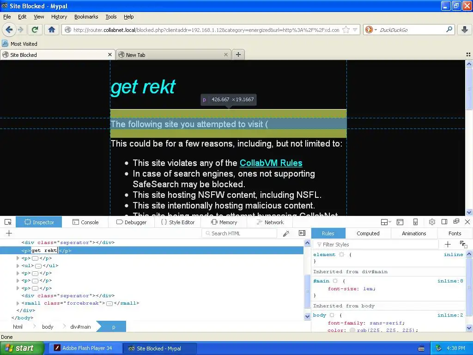
Task: Follow the CollabVM Rules link
Action: [271, 163]
